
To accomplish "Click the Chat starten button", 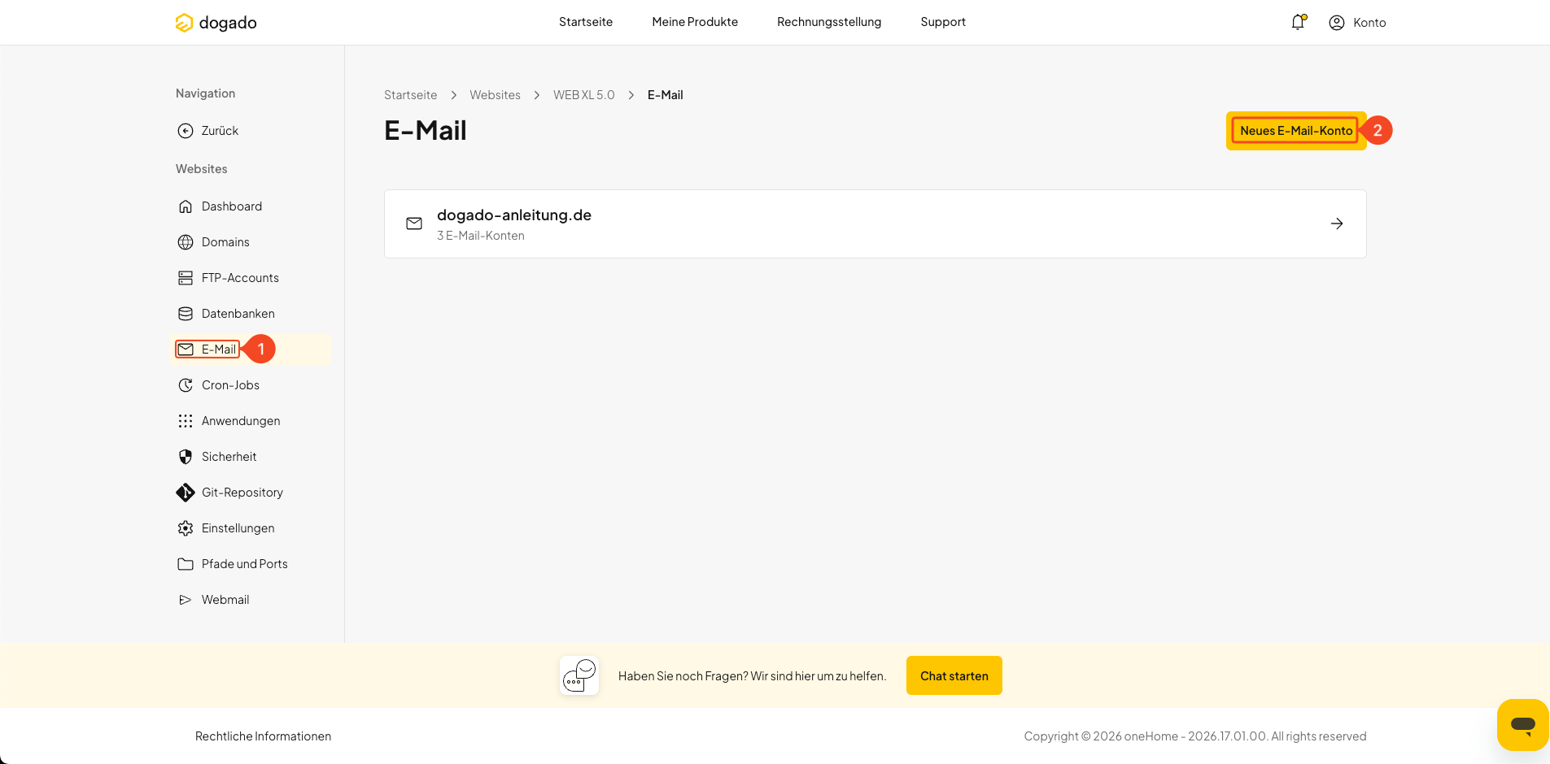I will [x=954, y=675].
